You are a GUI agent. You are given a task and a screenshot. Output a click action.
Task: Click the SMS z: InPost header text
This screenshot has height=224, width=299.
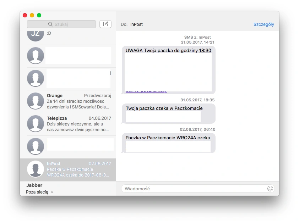coord(197,37)
